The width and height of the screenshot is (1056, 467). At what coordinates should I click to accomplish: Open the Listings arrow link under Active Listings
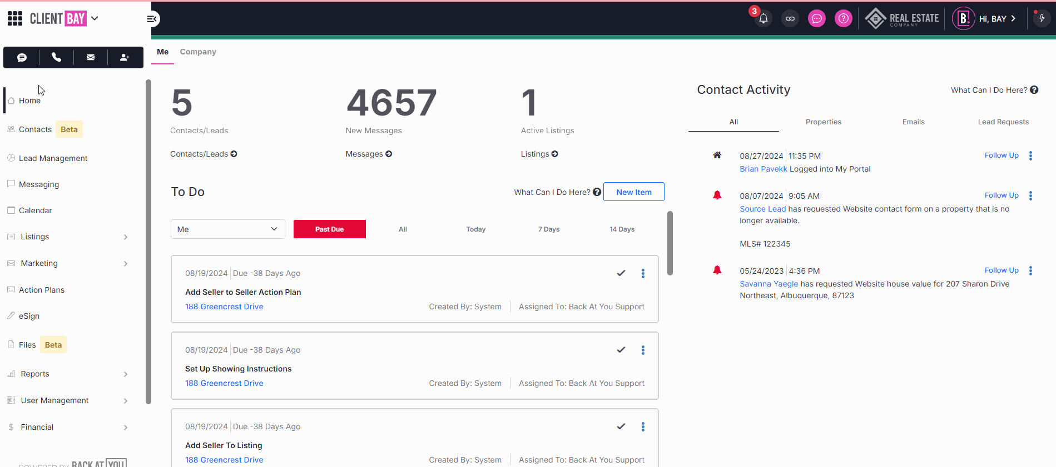539,154
